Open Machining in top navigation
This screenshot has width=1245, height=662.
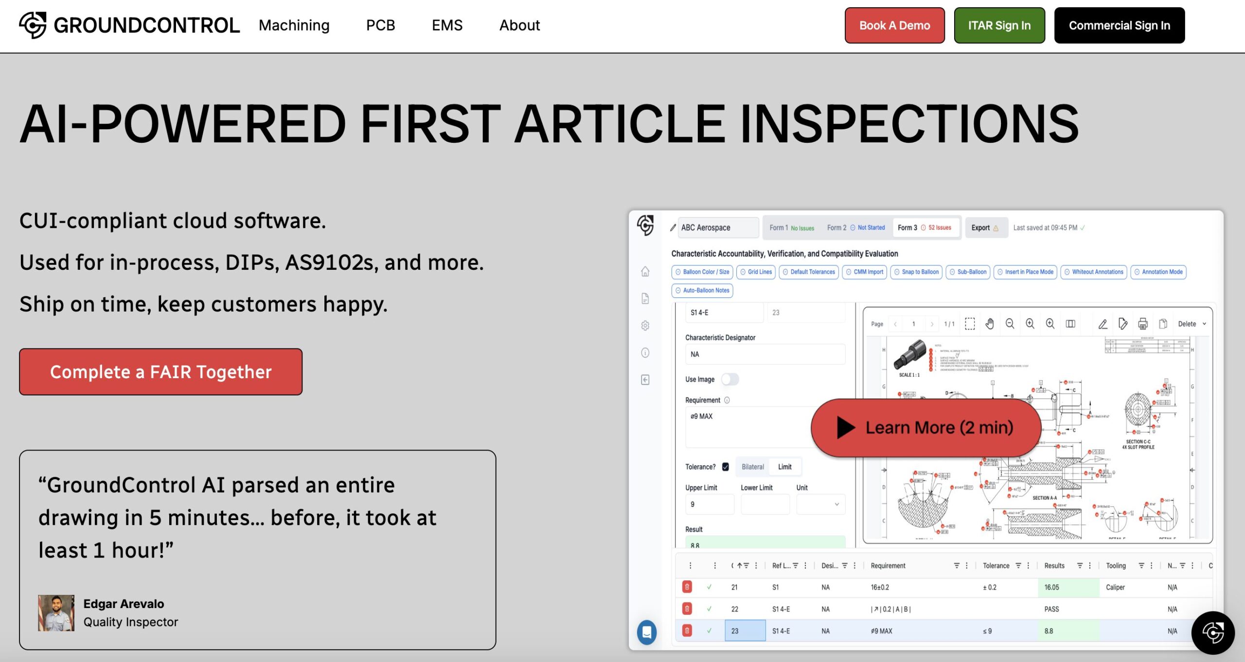pyautogui.click(x=294, y=25)
